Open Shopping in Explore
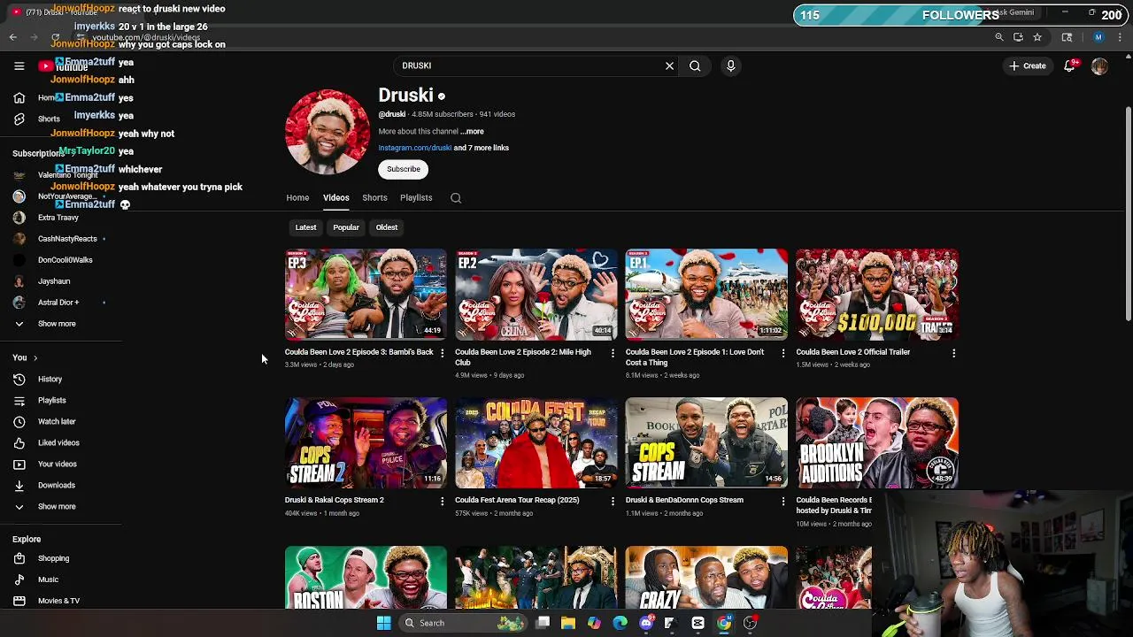 pyautogui.click(x=53, y=558)
